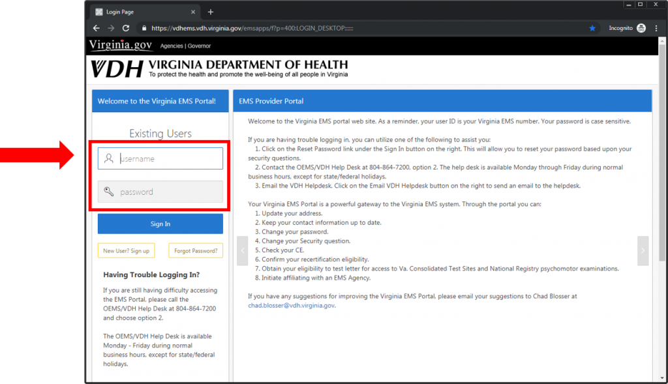Reload the page using the refresh icon
The width and height of the screenshot is (668, 384).
(125, 28)
